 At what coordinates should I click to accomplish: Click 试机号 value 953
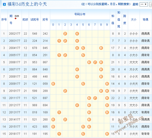(35, 62)
